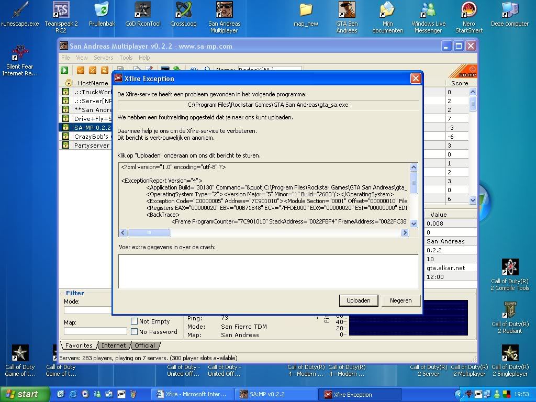Open the View menu in SA-MP window
Viewport: 536px width, 402px height.
82,58
